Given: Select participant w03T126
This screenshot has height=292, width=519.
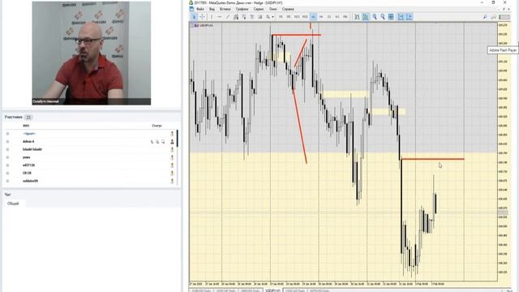Looking at the screenshot, I should tap(29, 165).
